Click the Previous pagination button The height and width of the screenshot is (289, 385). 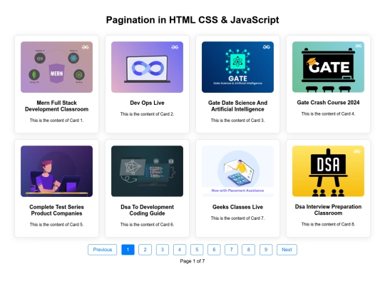[103, 250]
